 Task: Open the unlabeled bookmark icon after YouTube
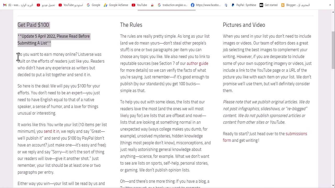pos(152,5)
